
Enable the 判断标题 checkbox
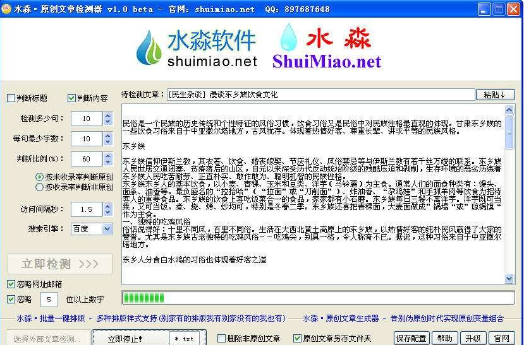(11, 98)
